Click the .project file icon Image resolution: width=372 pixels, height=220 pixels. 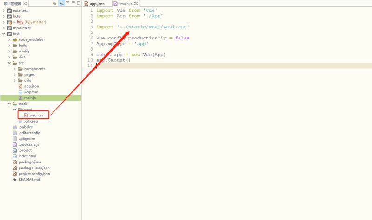15,150
